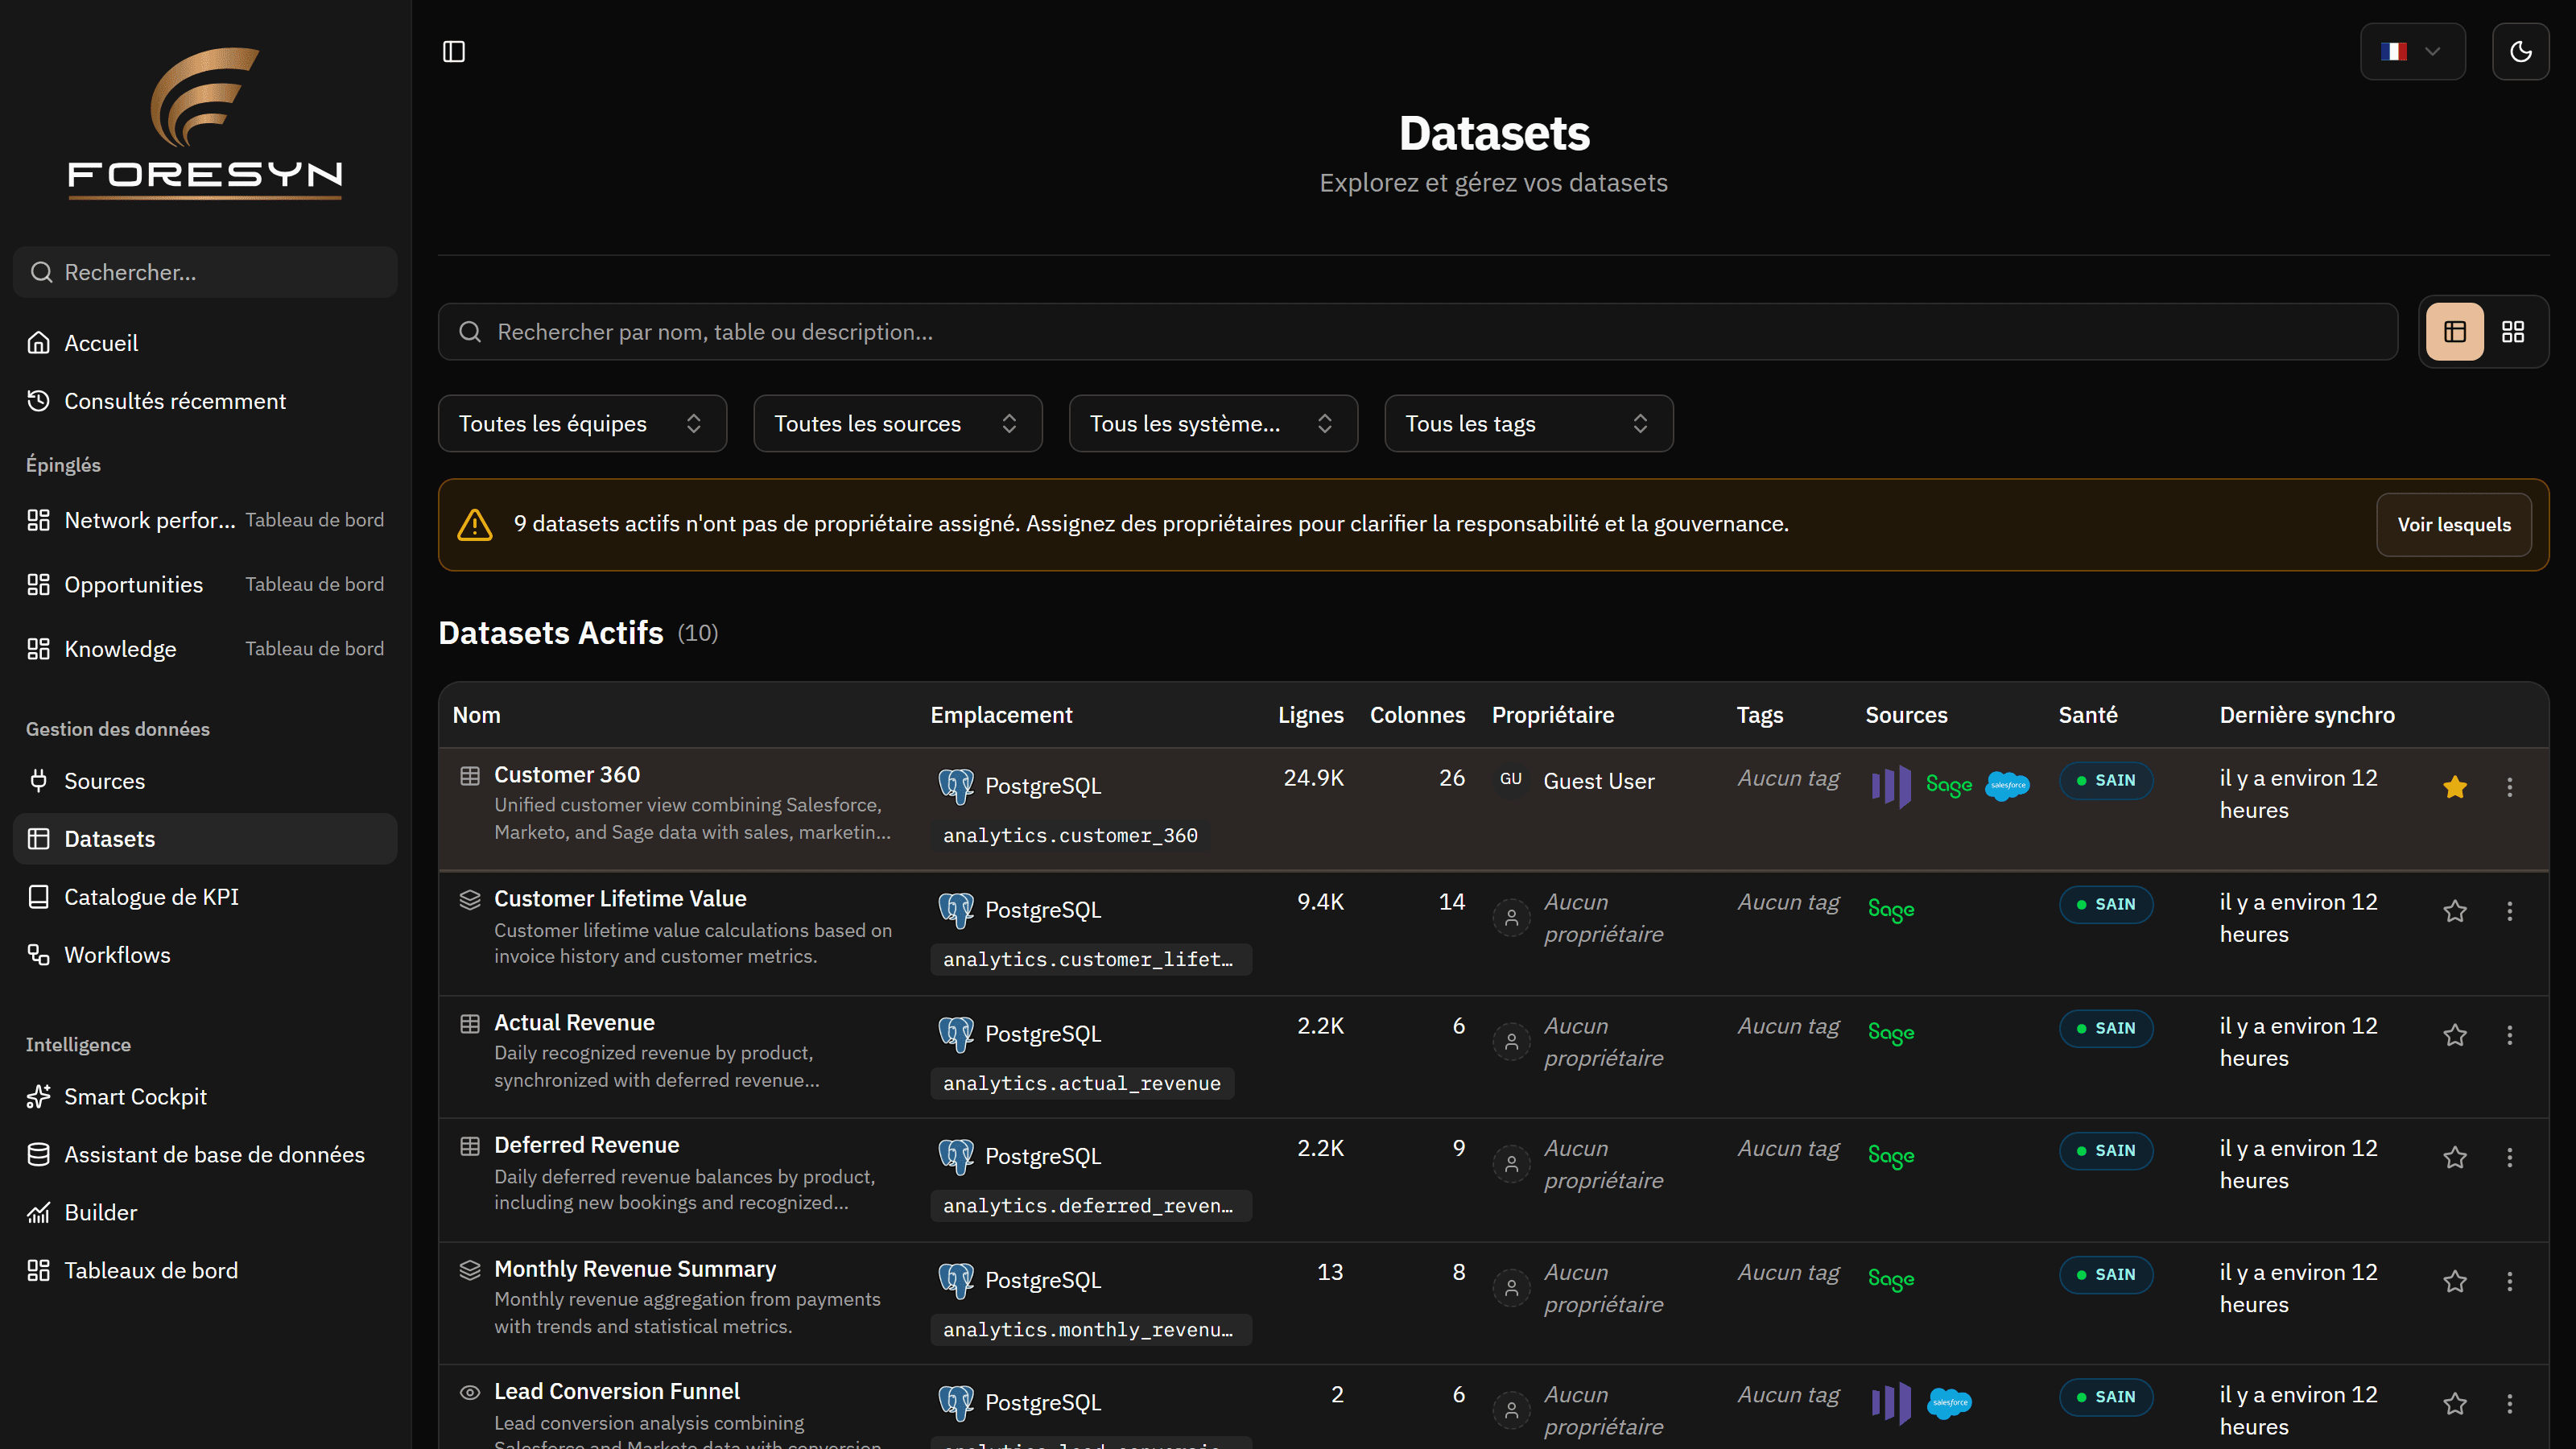Click the SAIN health badge for Deferred Revenue
The width and height of the screenshot is (2576, 1449).
(2106, 1151)
